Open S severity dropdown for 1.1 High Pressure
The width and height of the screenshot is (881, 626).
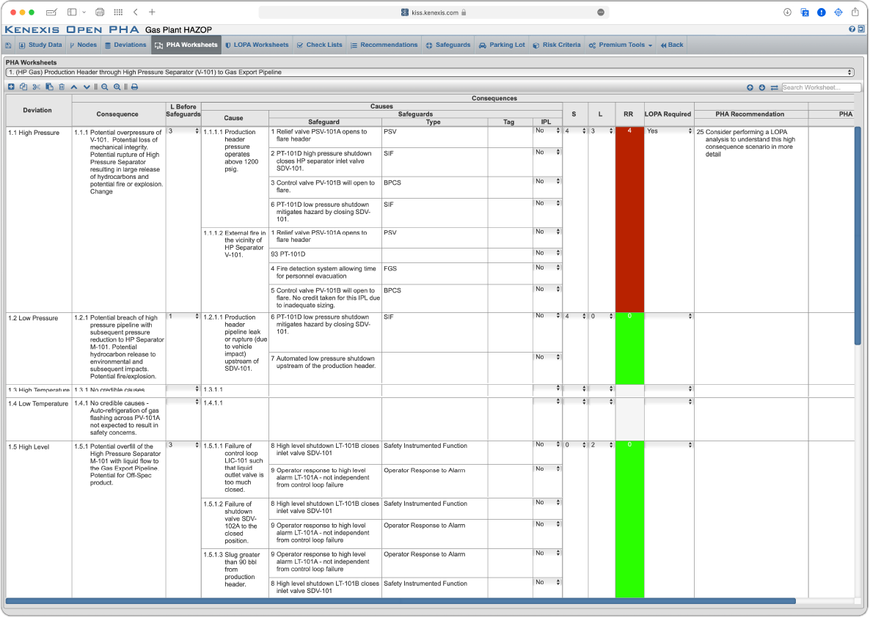(x=575, y=131)
